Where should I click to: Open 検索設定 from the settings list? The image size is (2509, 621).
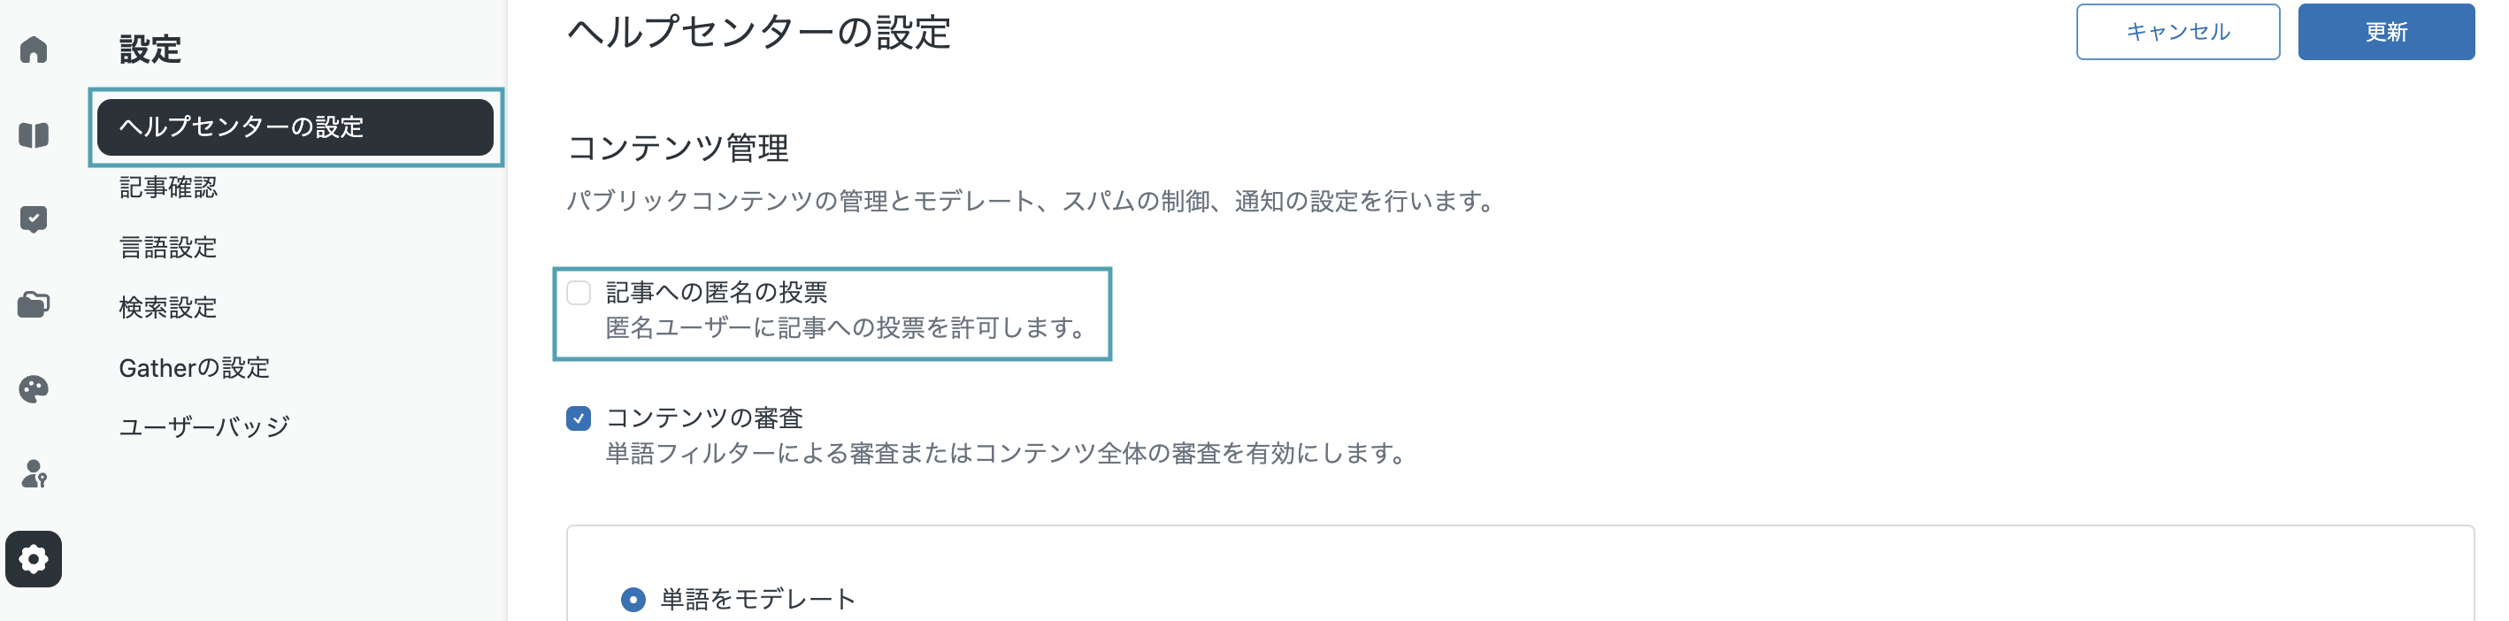click(168, 308)
